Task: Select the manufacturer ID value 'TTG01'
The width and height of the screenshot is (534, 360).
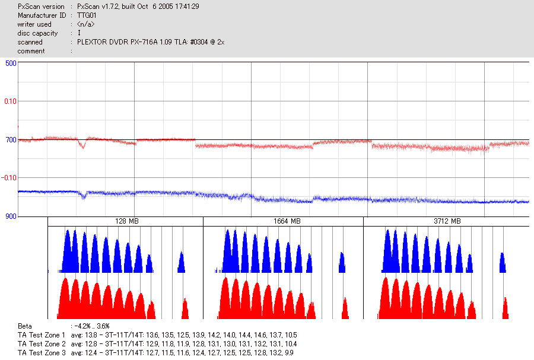Action: (x=87, y=15)
